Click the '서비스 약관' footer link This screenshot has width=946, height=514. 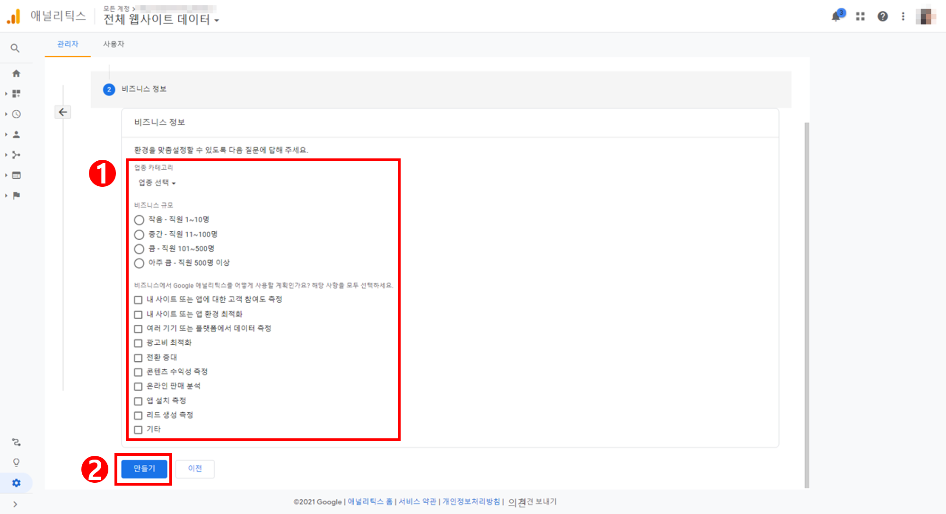(417, 502)
